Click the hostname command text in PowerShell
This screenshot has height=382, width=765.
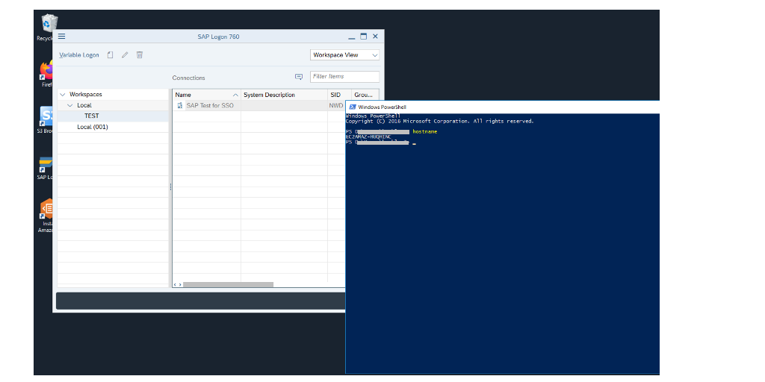tap(425, 131)
